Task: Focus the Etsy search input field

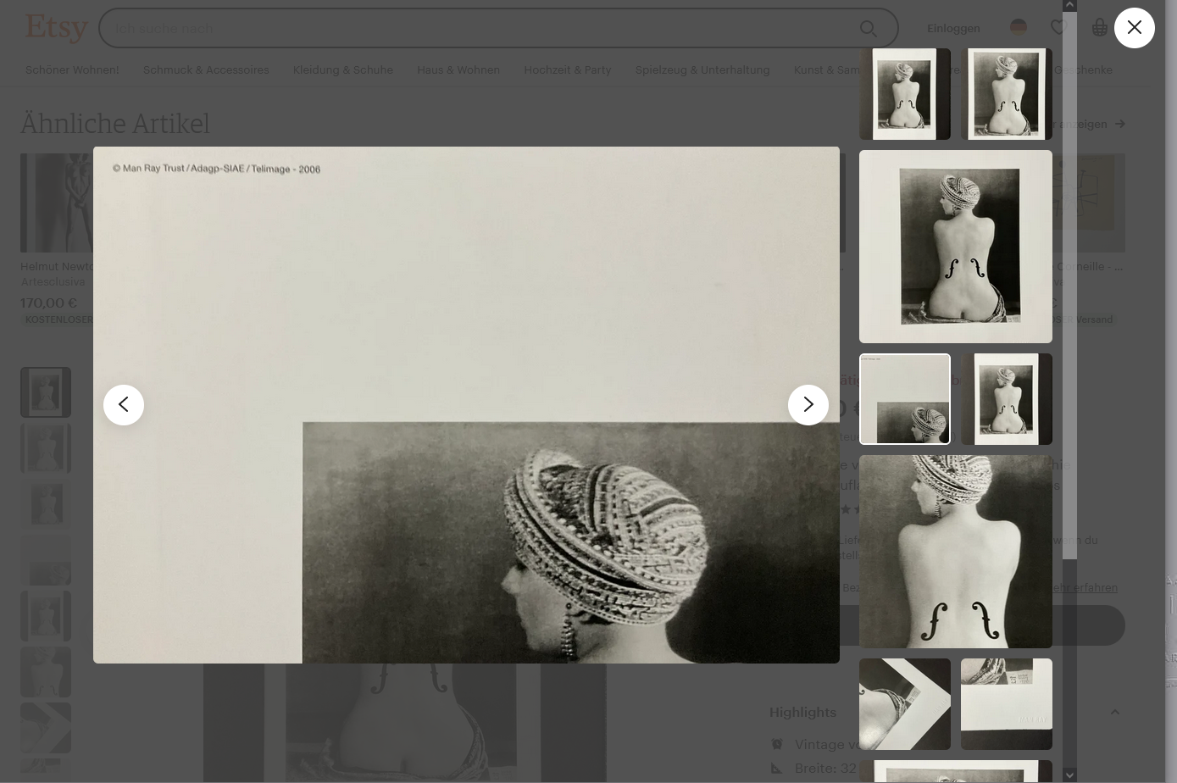Action: [x=475, y=29]
